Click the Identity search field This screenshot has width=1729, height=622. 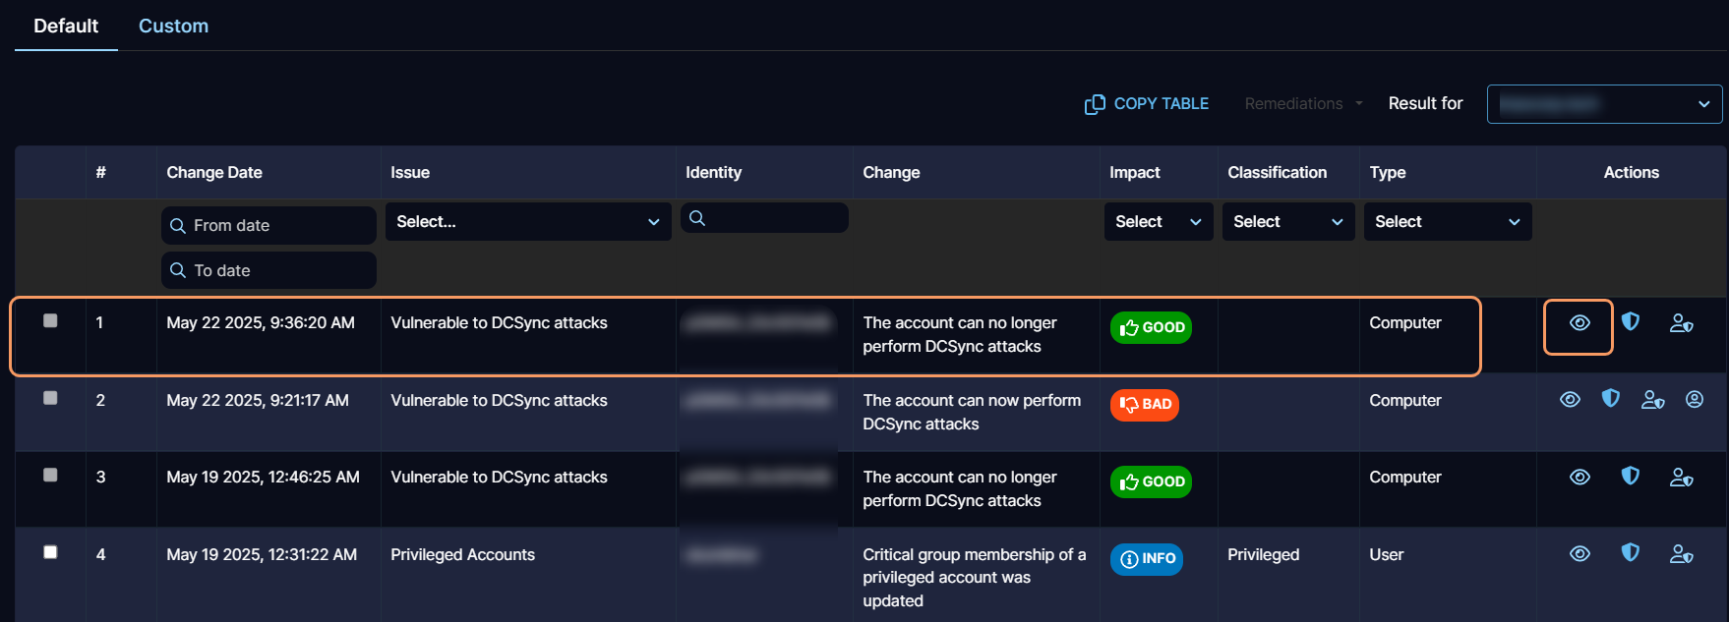pos(764,218)
